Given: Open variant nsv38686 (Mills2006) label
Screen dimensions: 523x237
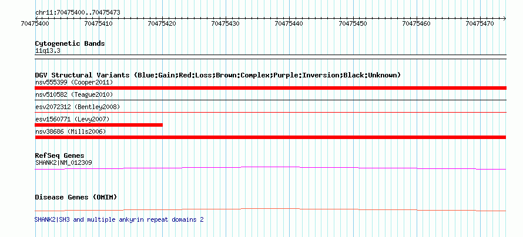Looking at the screenshot, I should pyautogui.click(x=71, y=132).
